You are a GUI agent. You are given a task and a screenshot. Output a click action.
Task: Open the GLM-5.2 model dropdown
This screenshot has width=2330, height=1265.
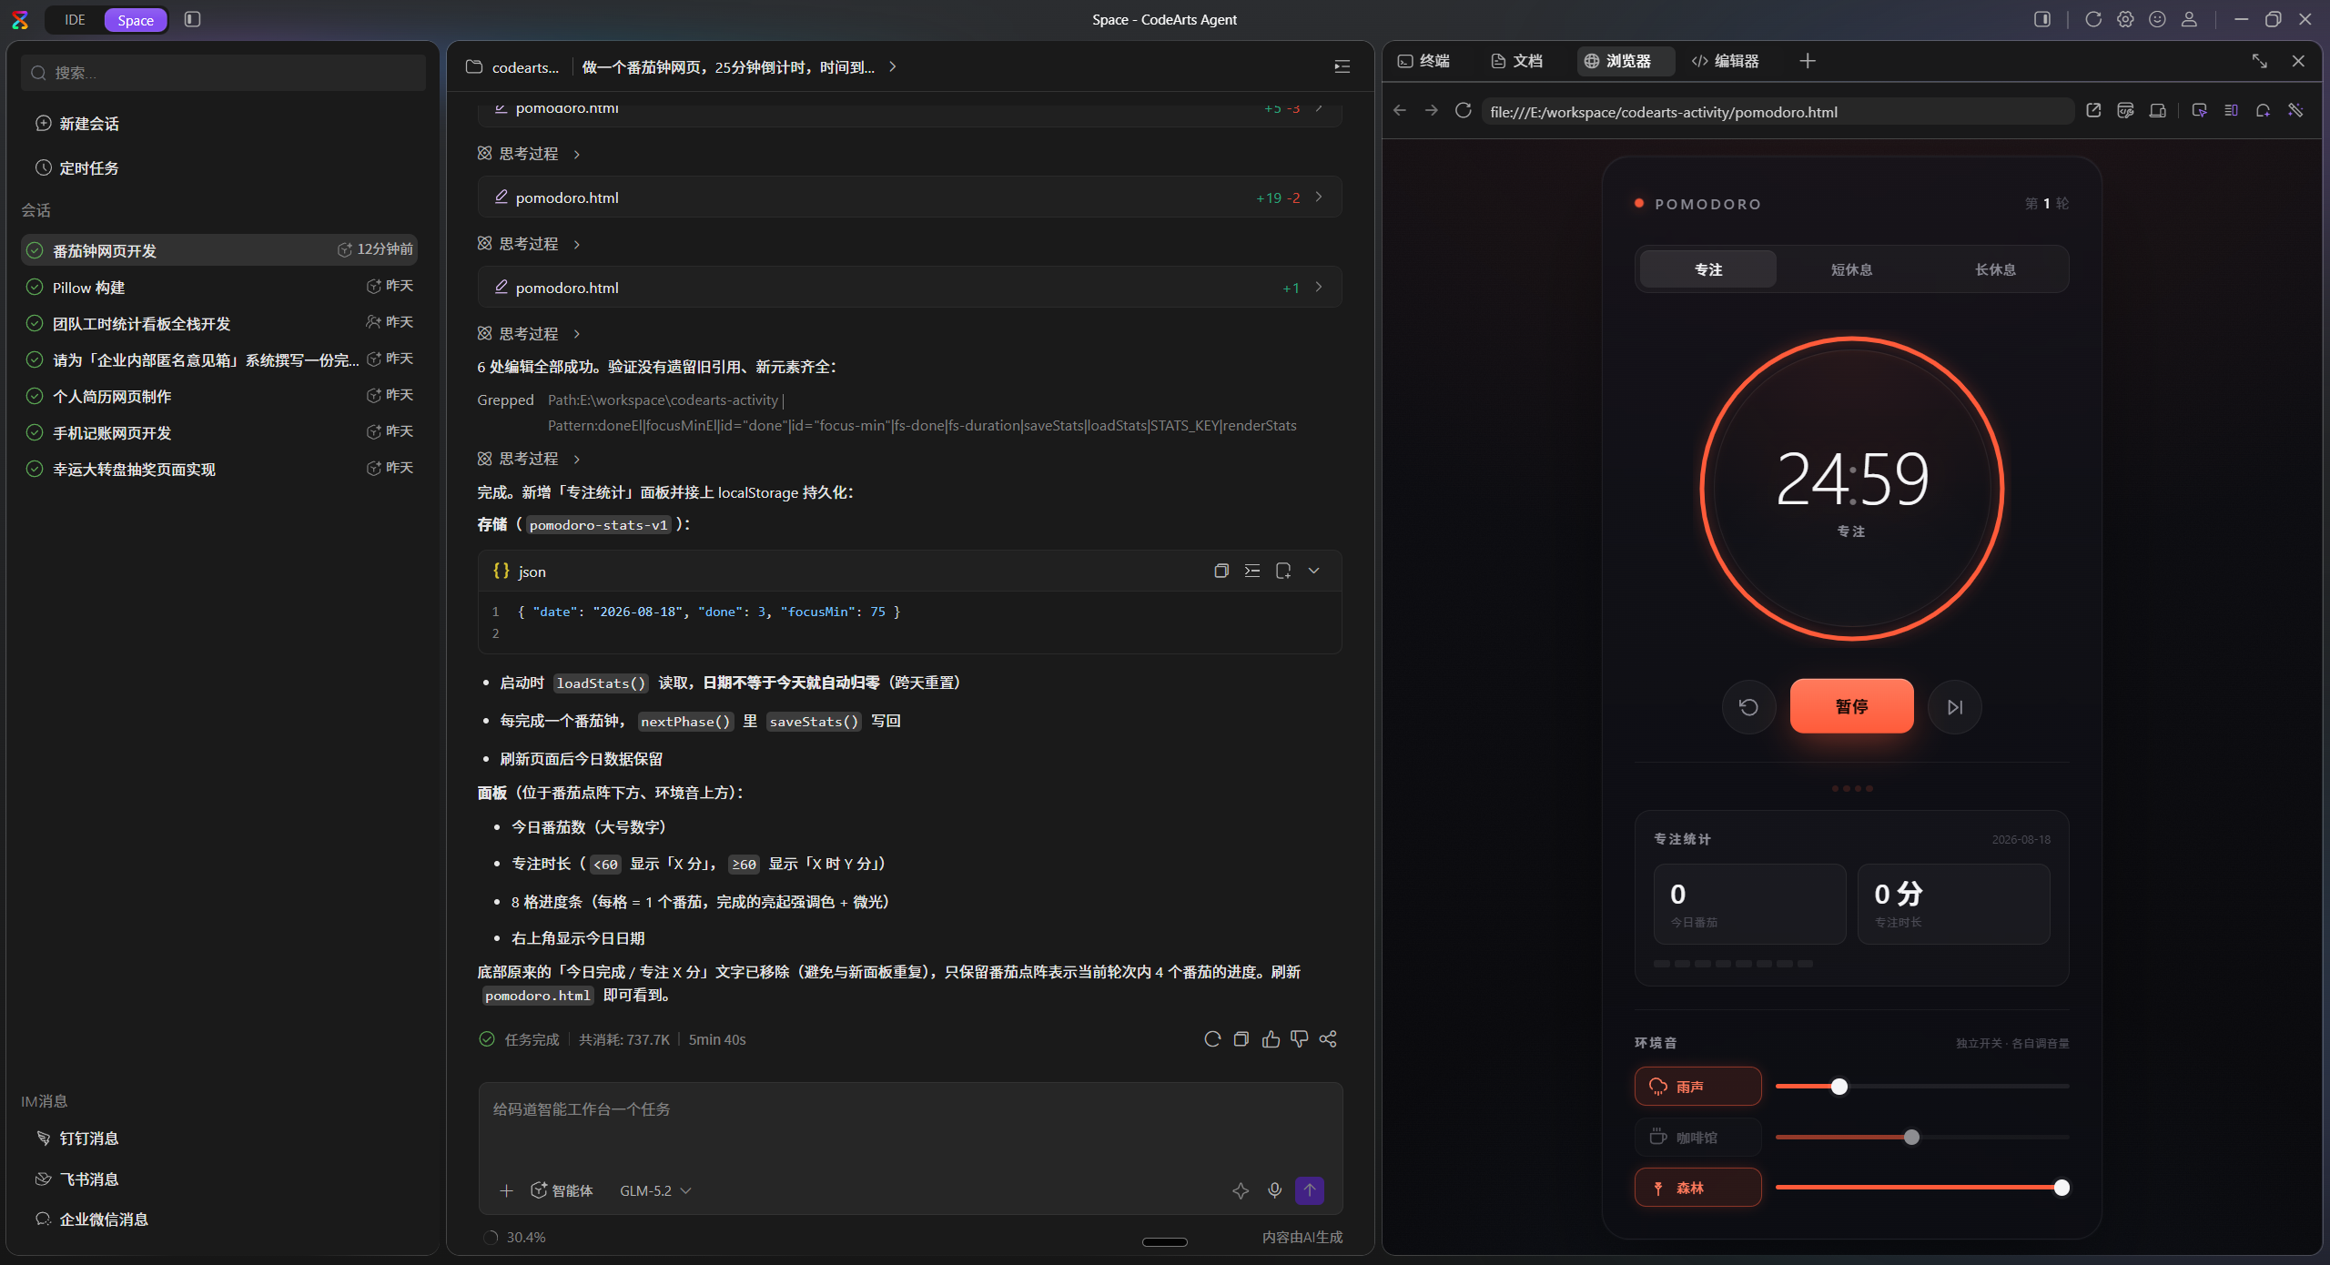655,1190
